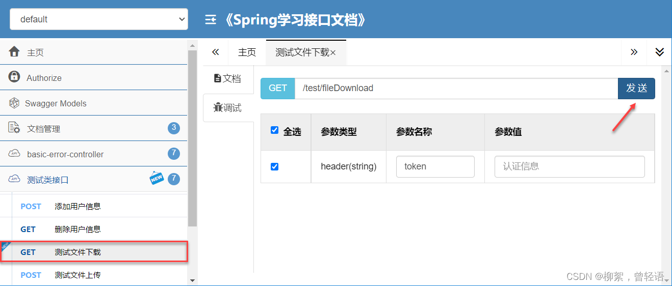Switch to the 文档 side tab
The height and width of the screenshot is (286, 672).
228,78
